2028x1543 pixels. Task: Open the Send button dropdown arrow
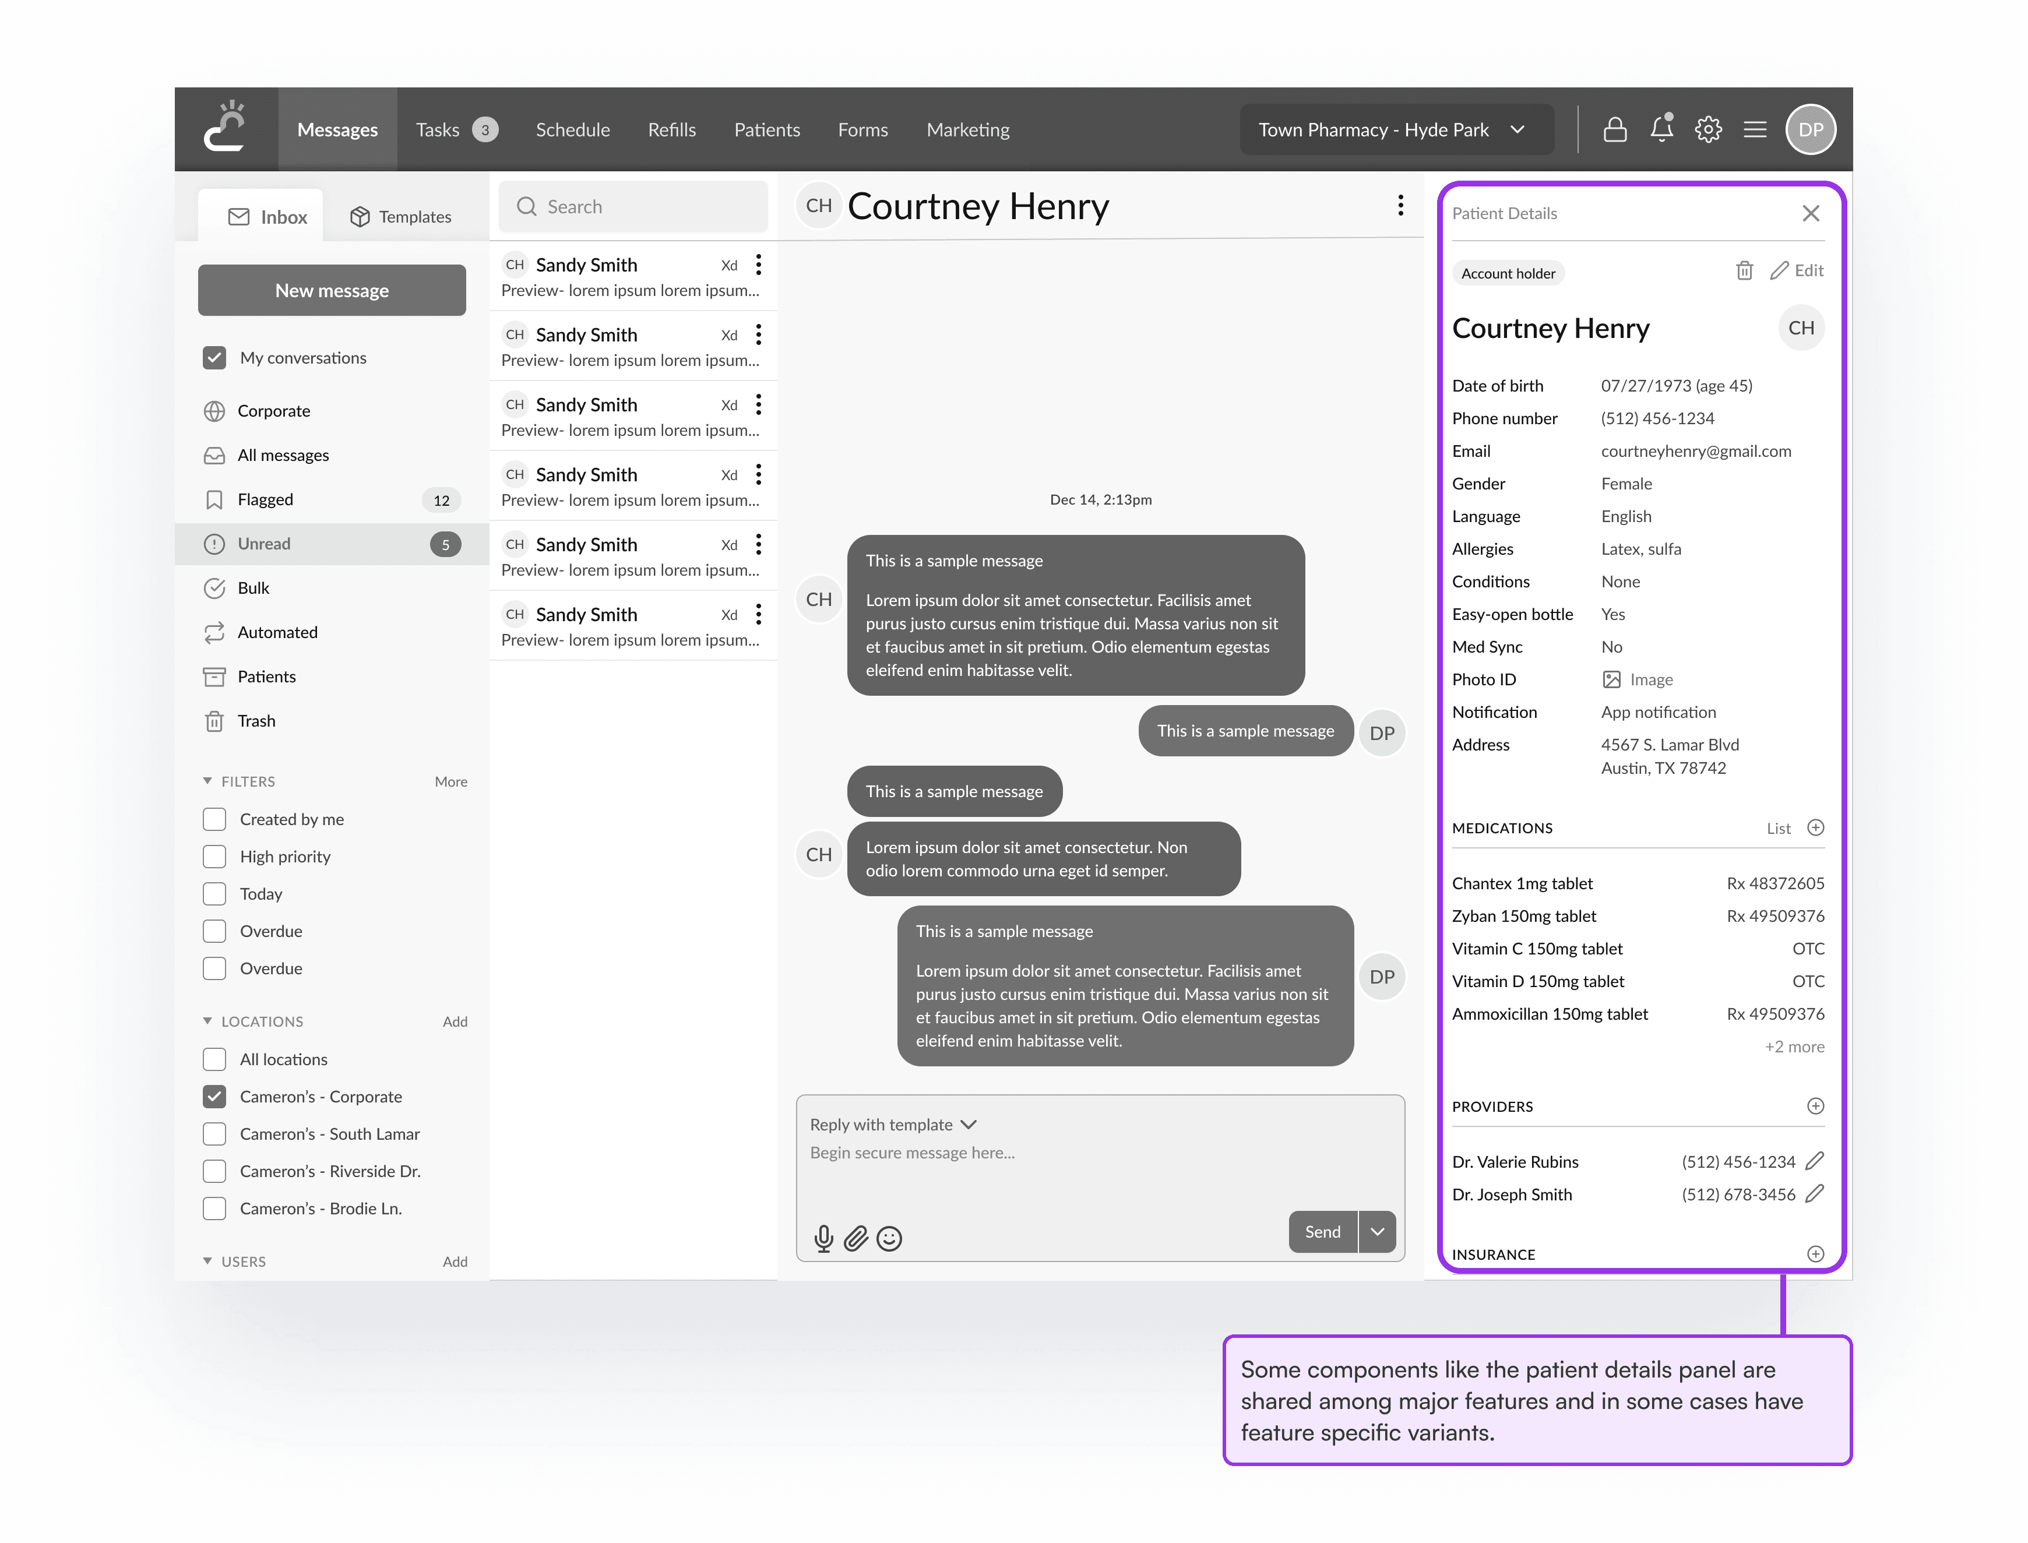[x=1377, y=1232]
